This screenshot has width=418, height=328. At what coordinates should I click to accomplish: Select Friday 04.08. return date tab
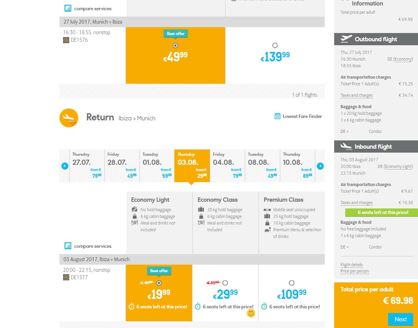coord(227,166)
